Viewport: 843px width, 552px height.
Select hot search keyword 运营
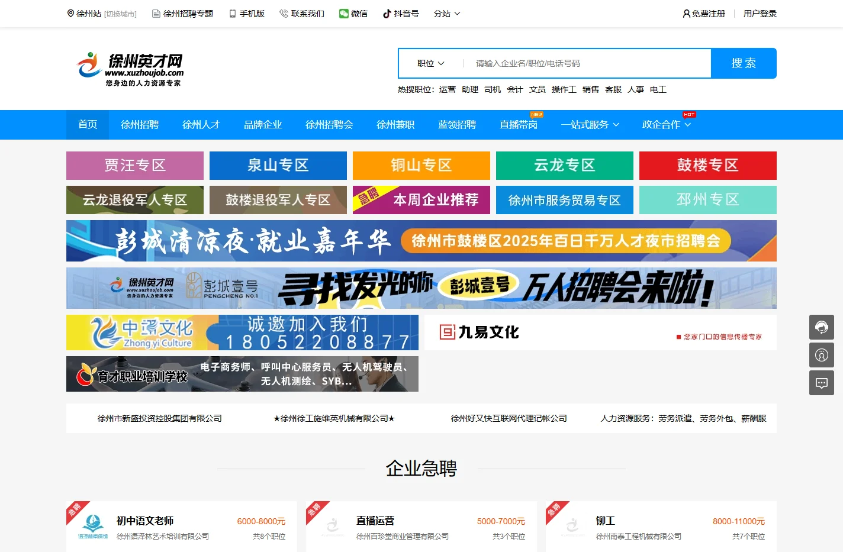448,89
